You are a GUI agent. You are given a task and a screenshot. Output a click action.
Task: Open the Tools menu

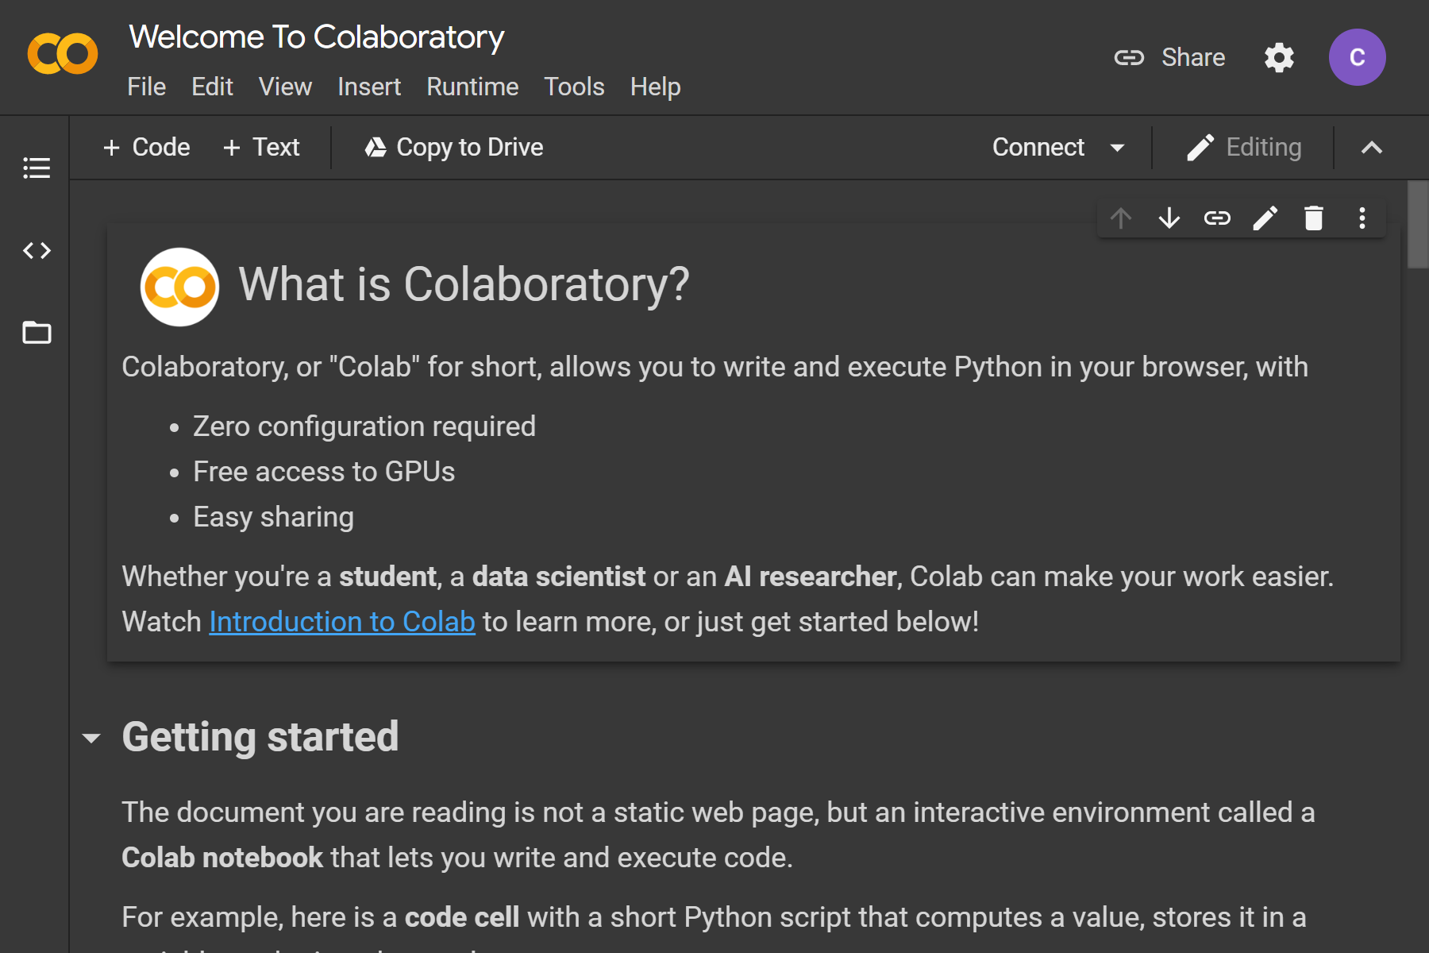574,87
